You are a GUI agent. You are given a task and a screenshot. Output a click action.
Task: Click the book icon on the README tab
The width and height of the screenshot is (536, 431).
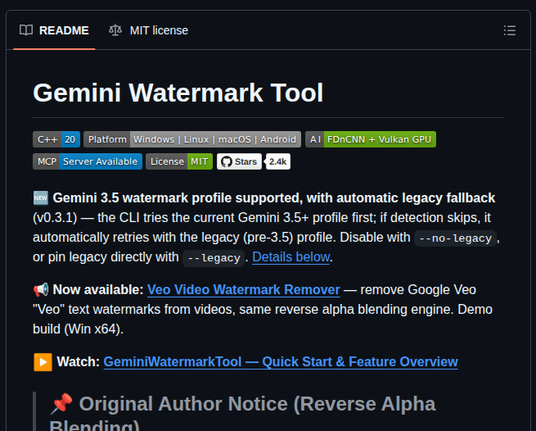point(26,30)
